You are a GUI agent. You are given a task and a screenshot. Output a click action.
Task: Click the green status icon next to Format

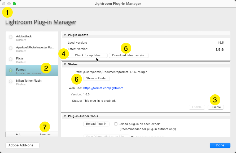pyautogui.click(x=11, y=70)
